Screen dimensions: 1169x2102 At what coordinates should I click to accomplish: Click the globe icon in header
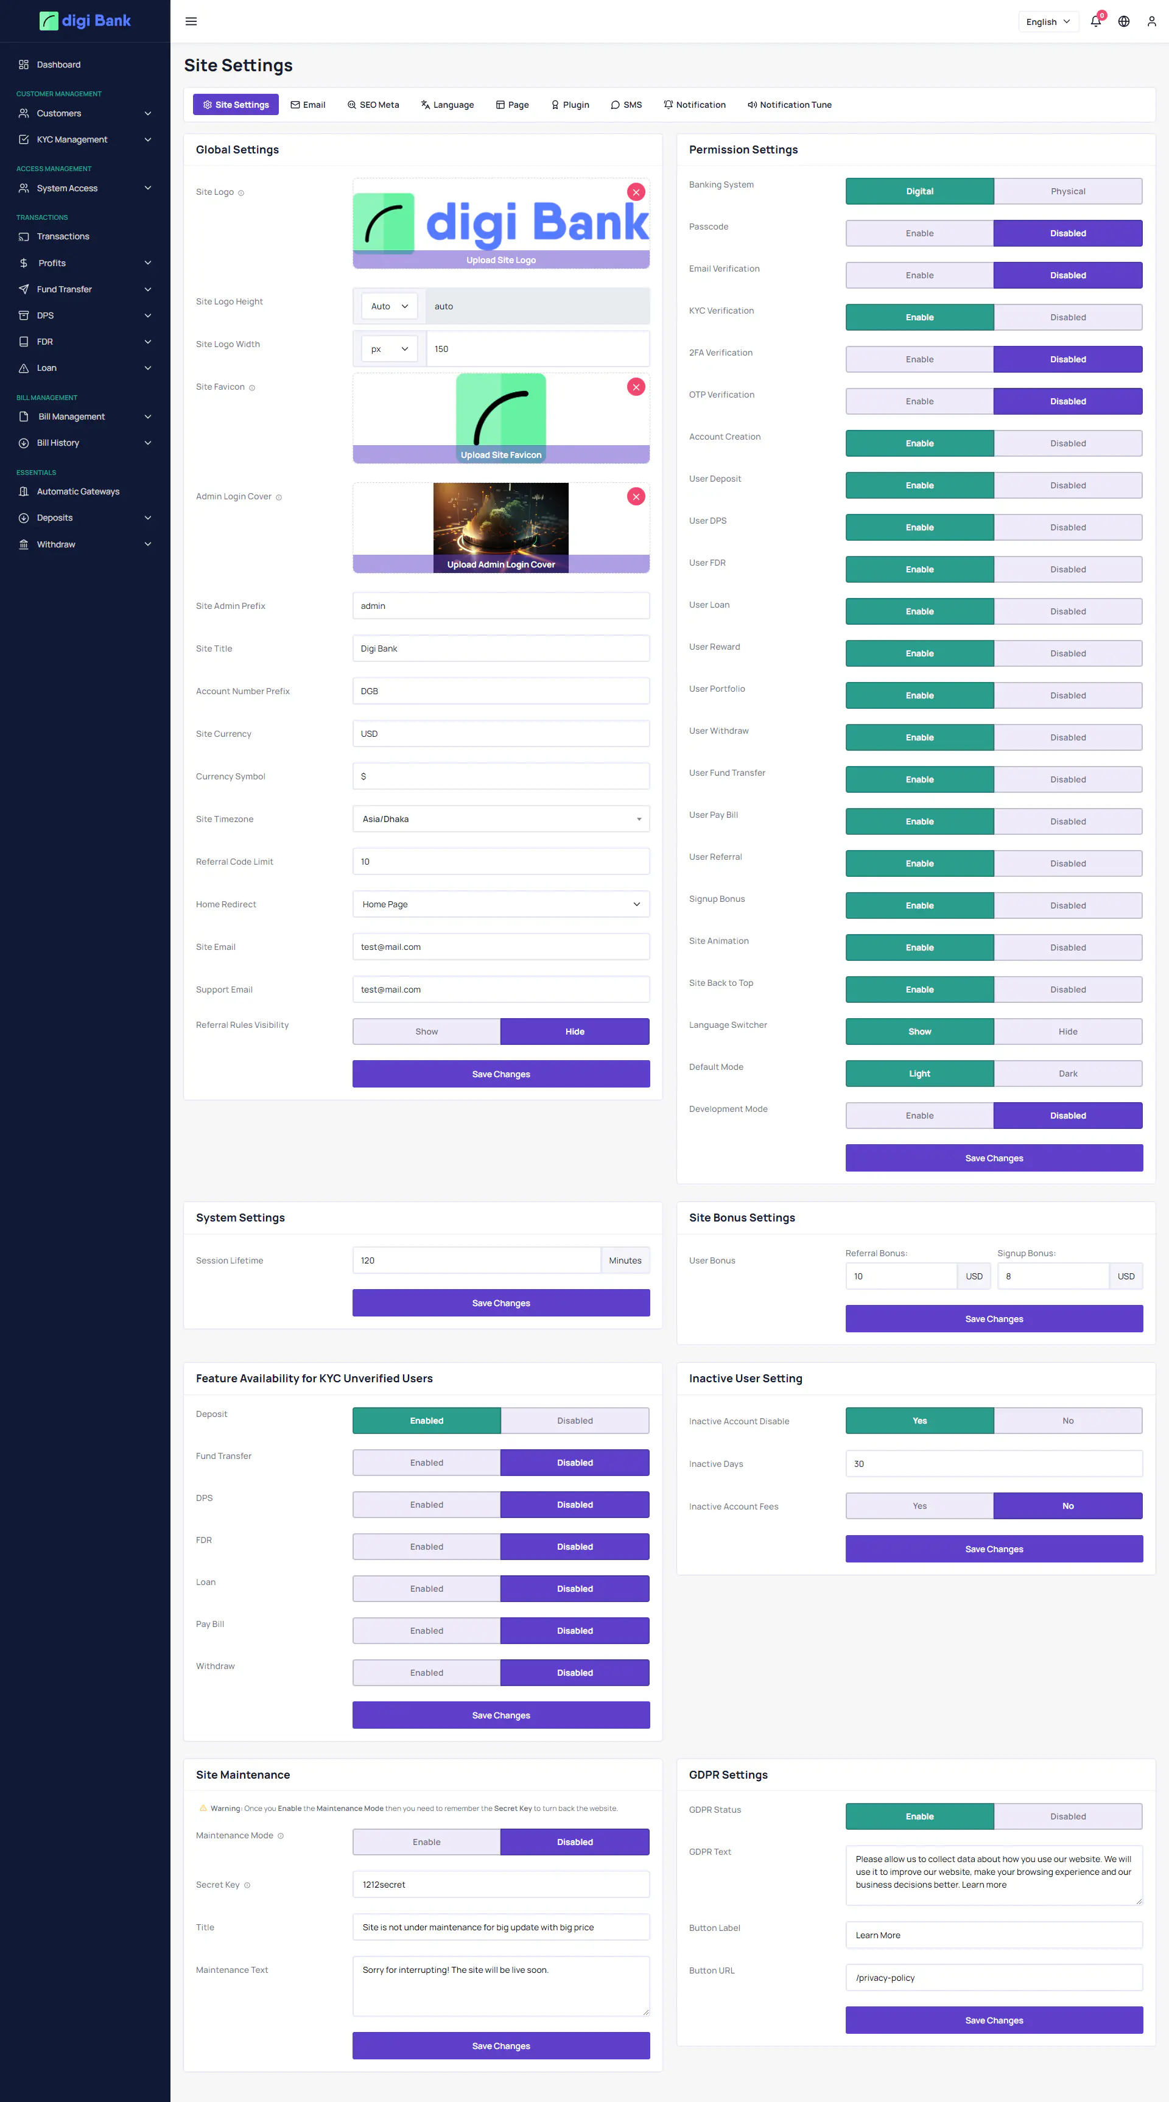click(1123, 21)
